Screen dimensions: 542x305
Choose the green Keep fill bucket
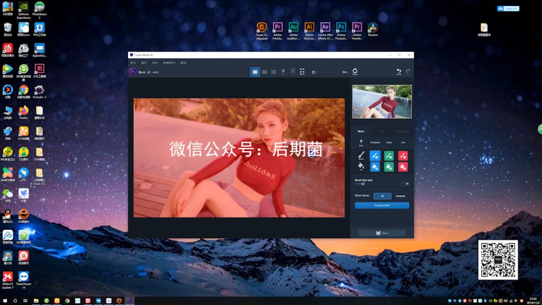pyautogui.click(x=389, y=167)
